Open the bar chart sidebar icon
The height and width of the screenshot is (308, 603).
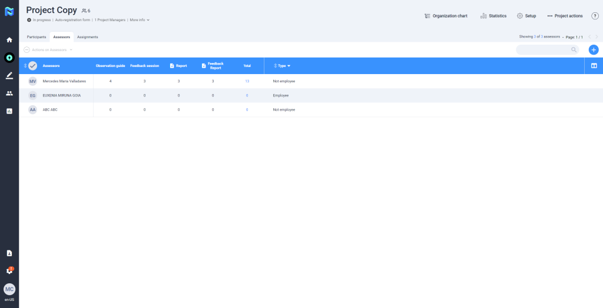(9, 111)
